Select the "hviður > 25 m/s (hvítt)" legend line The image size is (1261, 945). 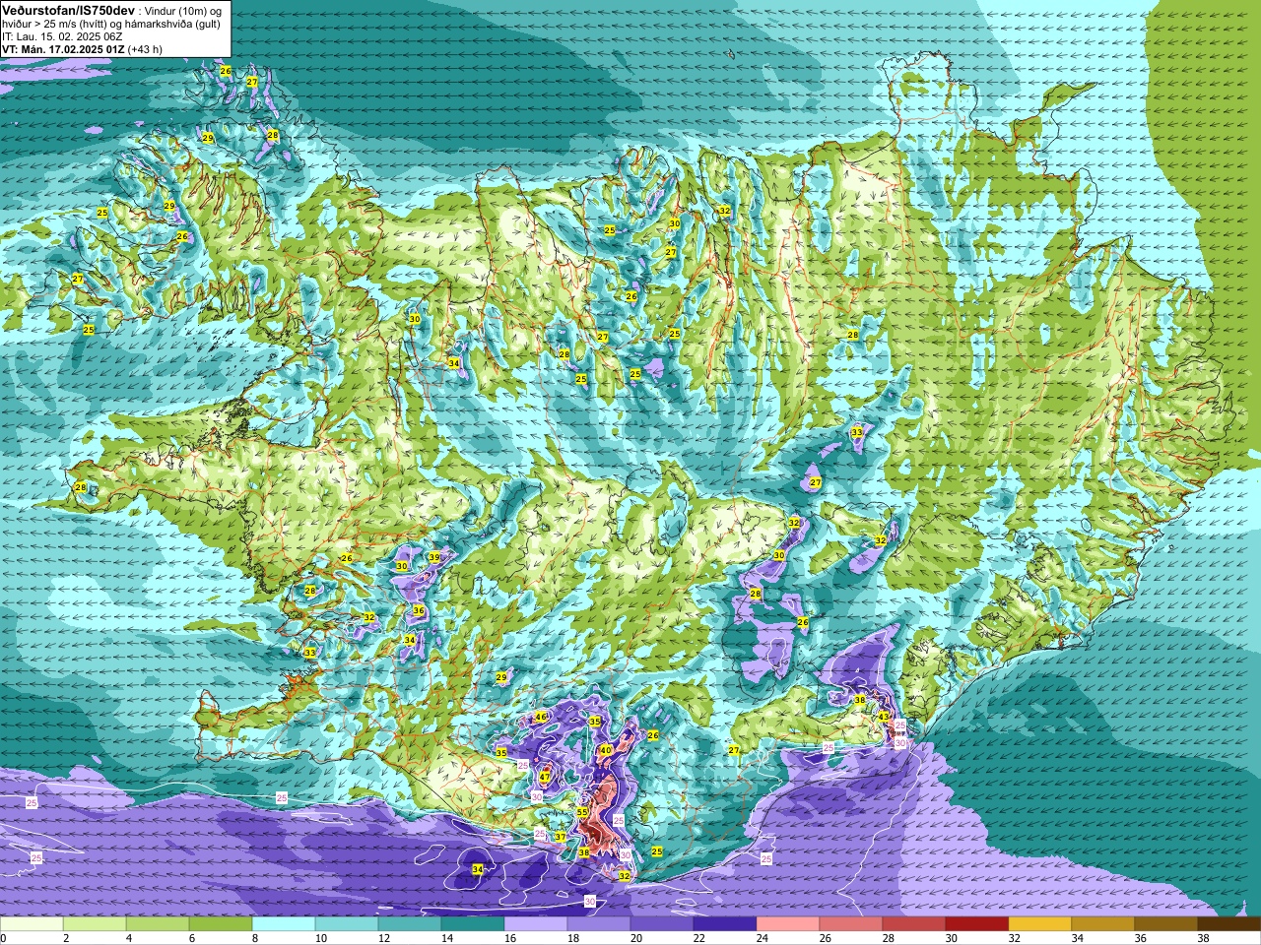(56, 24)
